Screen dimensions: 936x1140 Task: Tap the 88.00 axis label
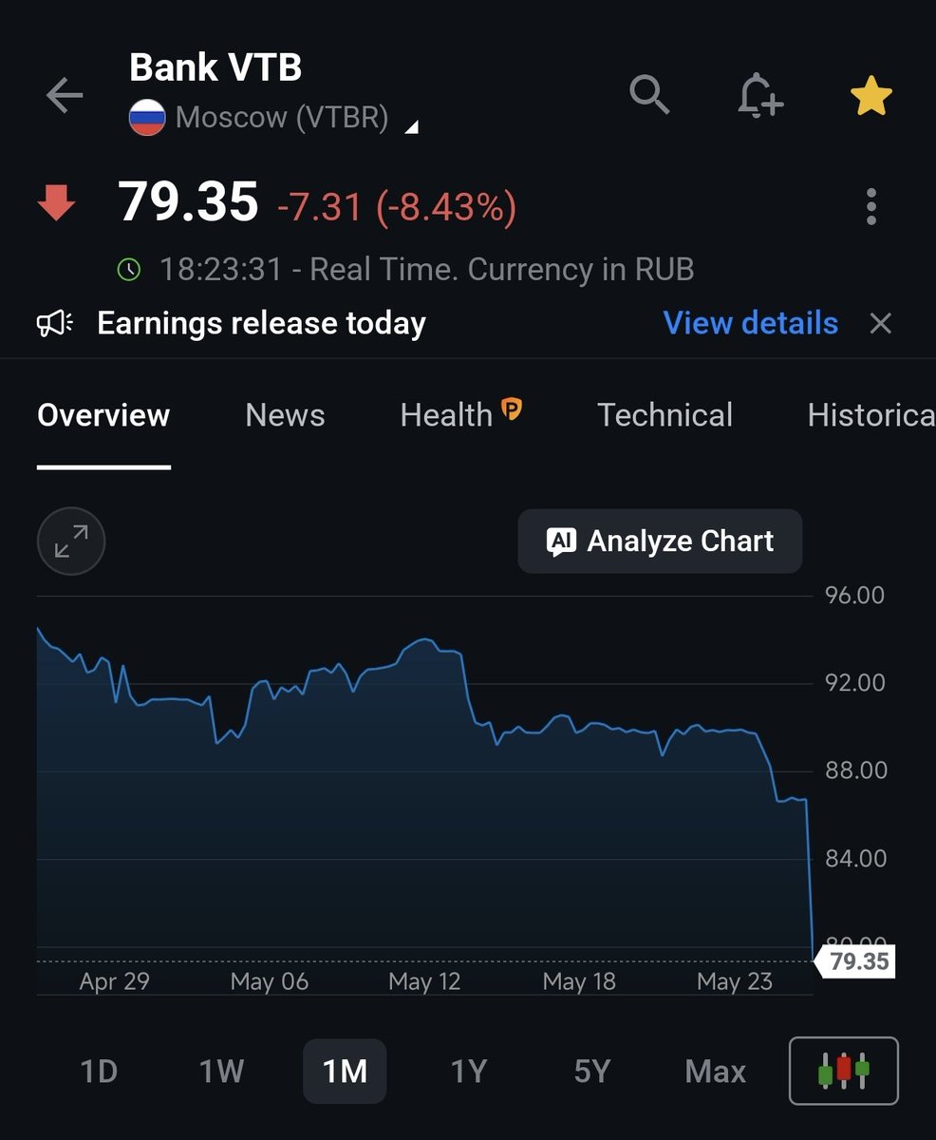tap(854, 770)
